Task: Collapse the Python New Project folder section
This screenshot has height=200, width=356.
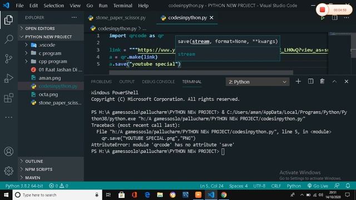Action: pos(51,37)
